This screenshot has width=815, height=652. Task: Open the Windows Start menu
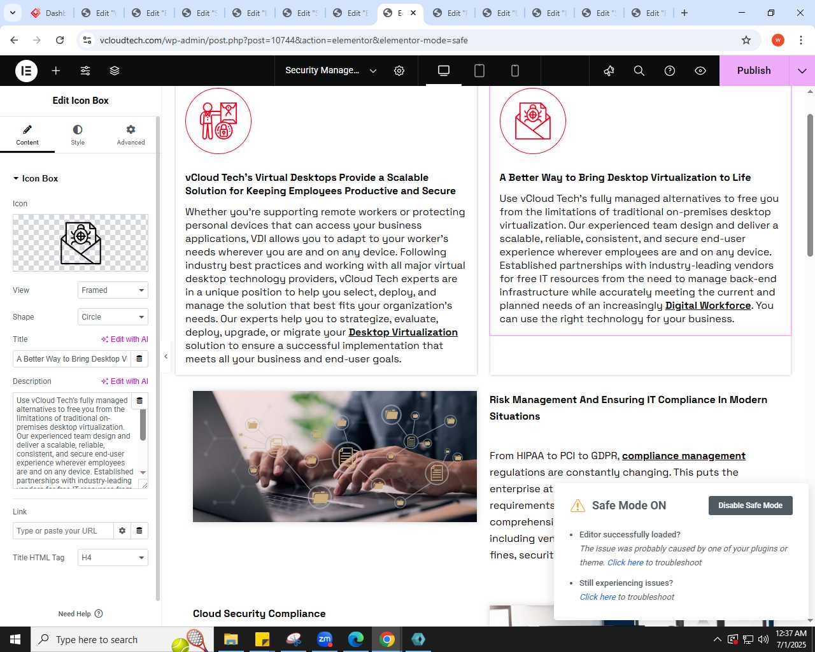click(x=15, y=639)
